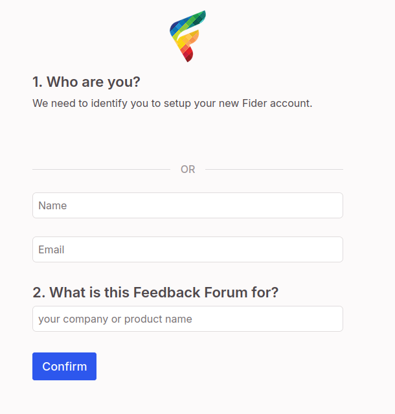The width and height of the screenshot is (395, 414).
Task: Click the OR divider label
Action: tap(188, 170)
